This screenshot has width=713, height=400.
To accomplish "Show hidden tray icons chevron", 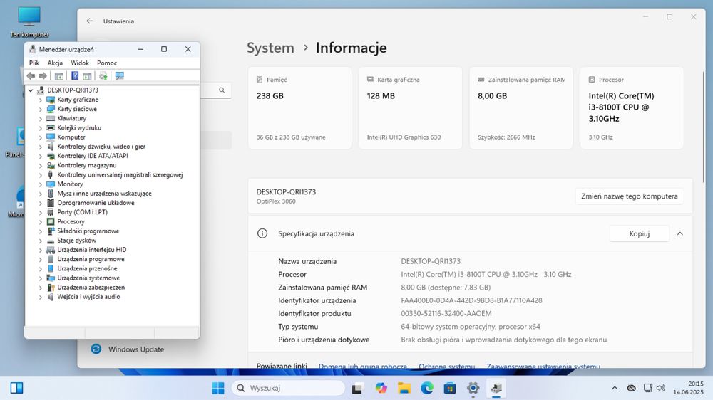I will (615, 388).
